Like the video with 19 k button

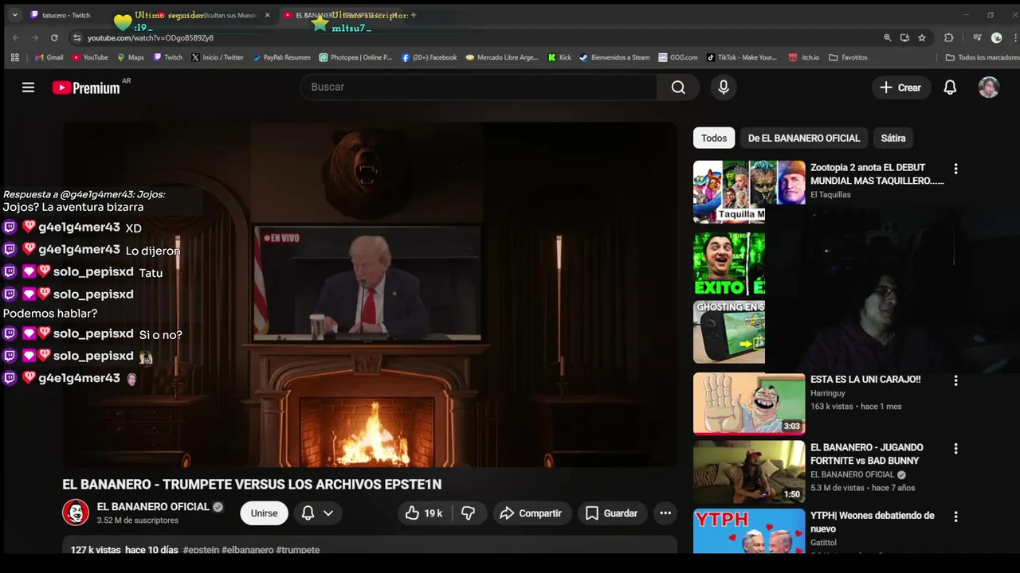point(424,513)
